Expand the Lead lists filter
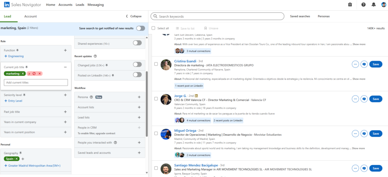The height and width of the screenshot is (177, 388). pyautogui.click(x=139, y=117)
